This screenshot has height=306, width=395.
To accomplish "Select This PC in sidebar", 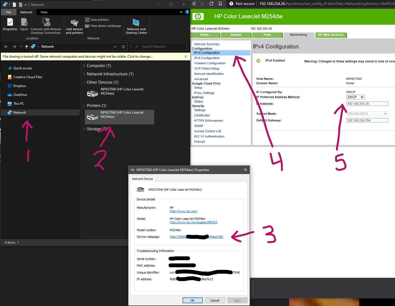I will click(19, 104).
